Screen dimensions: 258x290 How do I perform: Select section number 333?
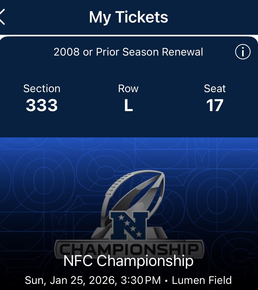(x=42, y=105)
